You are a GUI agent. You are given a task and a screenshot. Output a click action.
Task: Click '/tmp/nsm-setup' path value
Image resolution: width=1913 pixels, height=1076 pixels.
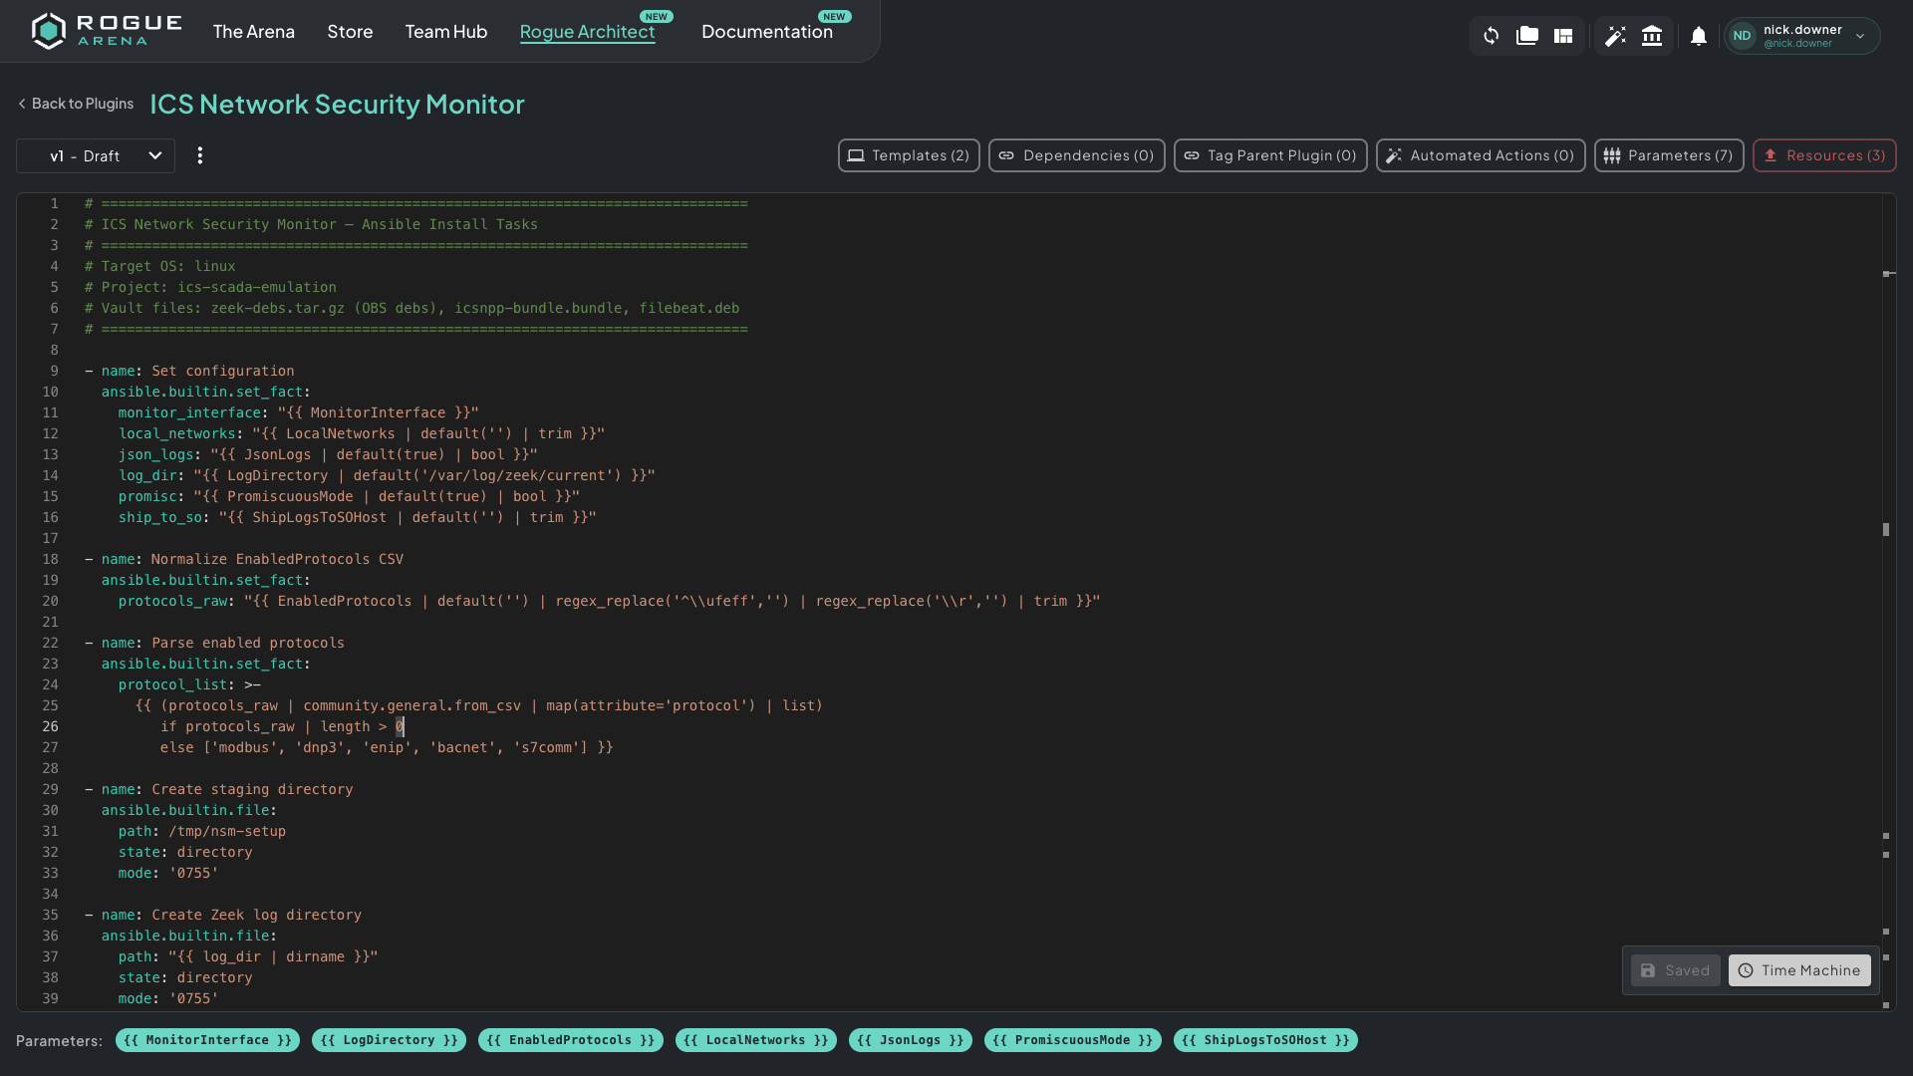[227, 831]
